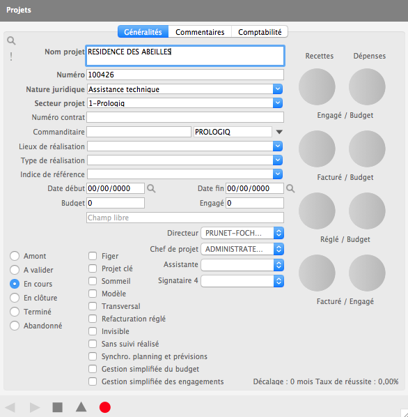Open the Date début search magnifier
Screen dimensions: 408x417
click(x=151, y=188)
